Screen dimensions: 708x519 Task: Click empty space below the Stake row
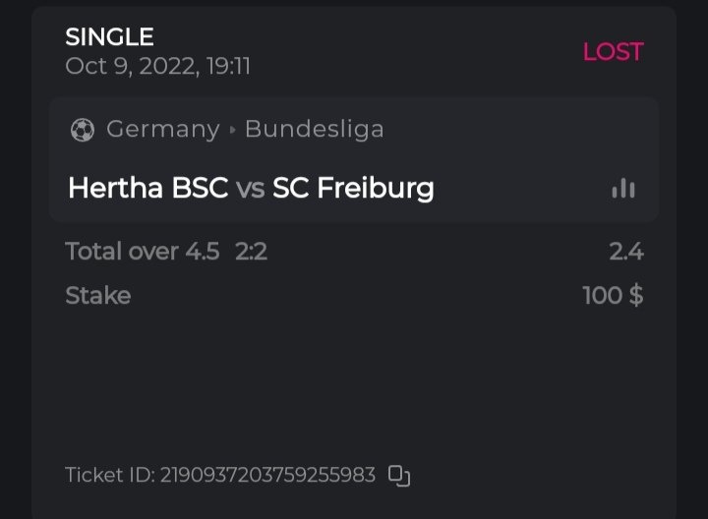click(x=354, y=383)
